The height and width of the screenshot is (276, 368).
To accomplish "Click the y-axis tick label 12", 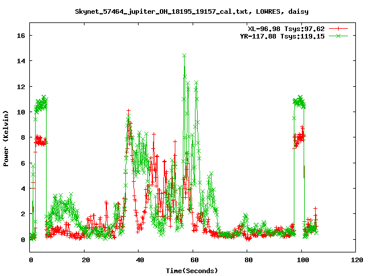I will click(21, 87).
